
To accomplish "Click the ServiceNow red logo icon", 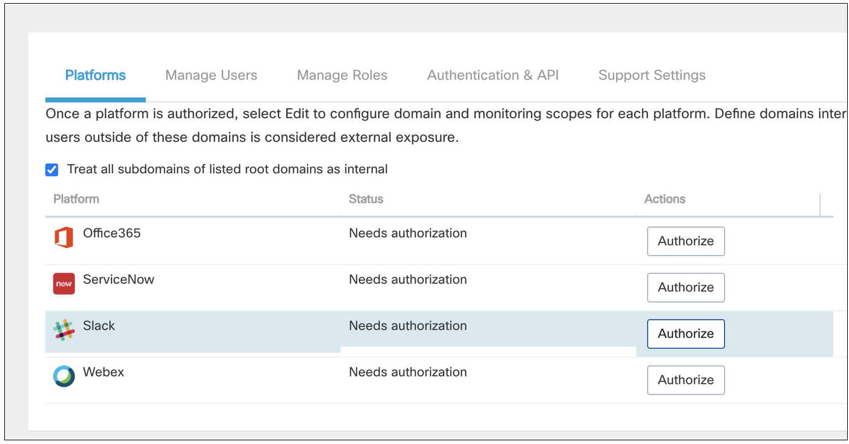I will pyautogui.click(x=64, y=284).
